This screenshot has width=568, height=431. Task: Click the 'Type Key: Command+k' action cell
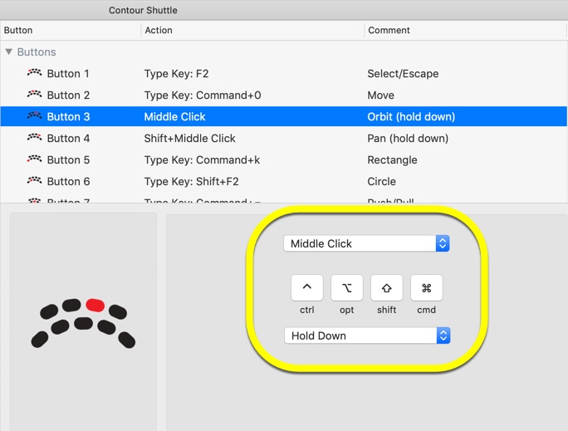(x=202, y=159)
